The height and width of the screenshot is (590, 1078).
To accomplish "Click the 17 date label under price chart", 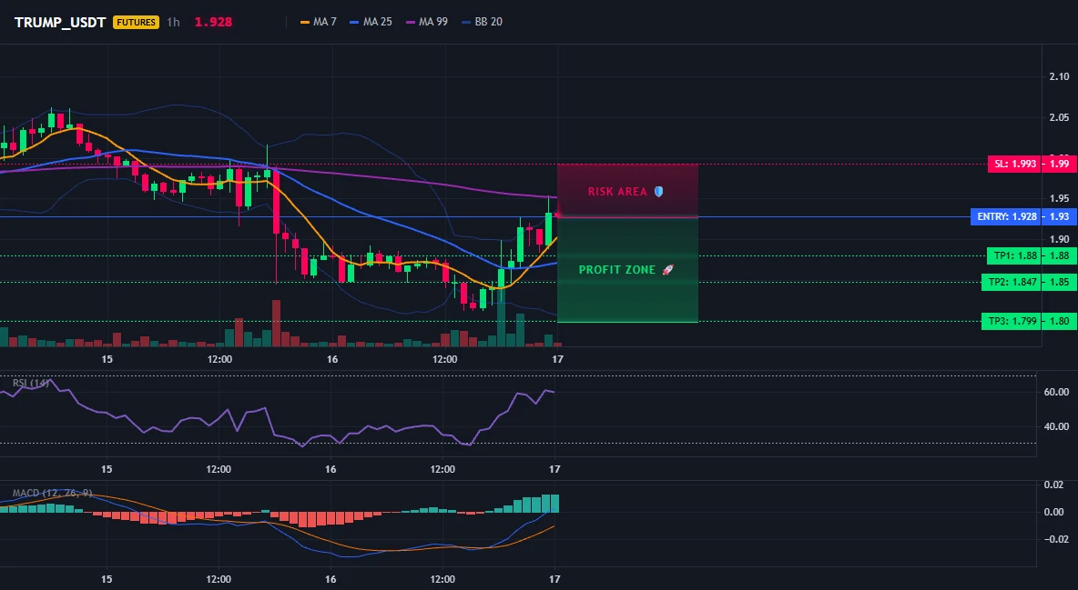I will pyautogui.click(x=557, y=359).
